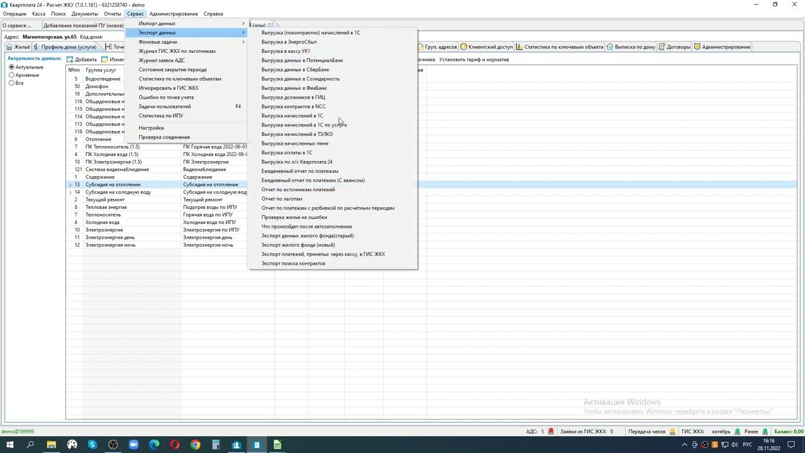Click Жилье tab house icon
Screen dimensions: 805x453
point(9,47)
